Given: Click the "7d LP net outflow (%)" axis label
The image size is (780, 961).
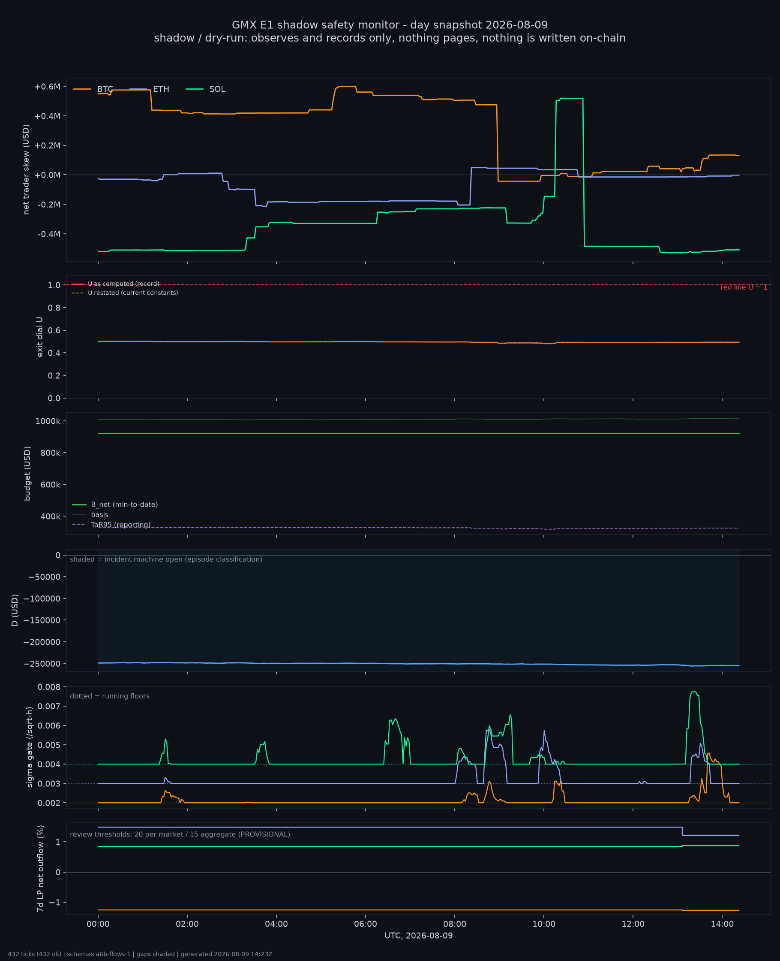Looking at the screenshot, I should point(40,868).
